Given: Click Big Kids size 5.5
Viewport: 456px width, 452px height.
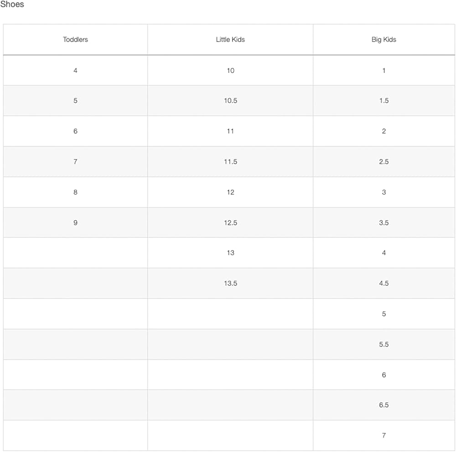Looking at the screenshot, I should [383, 344].
